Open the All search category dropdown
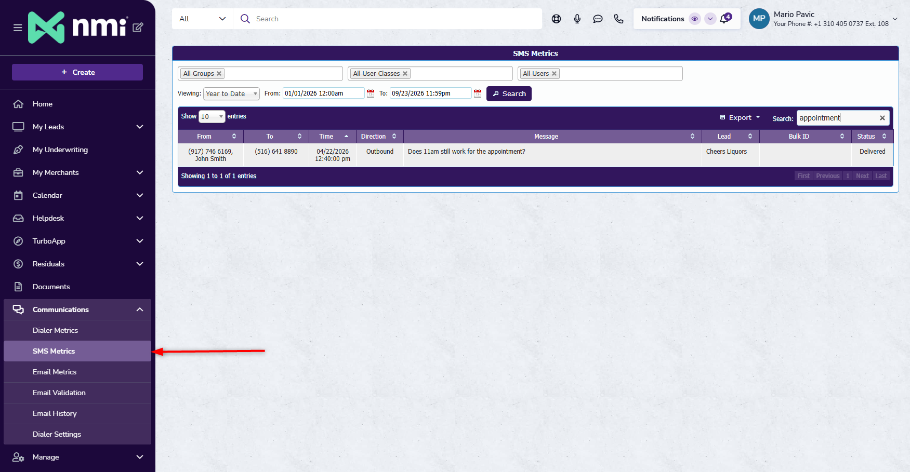 203,19
